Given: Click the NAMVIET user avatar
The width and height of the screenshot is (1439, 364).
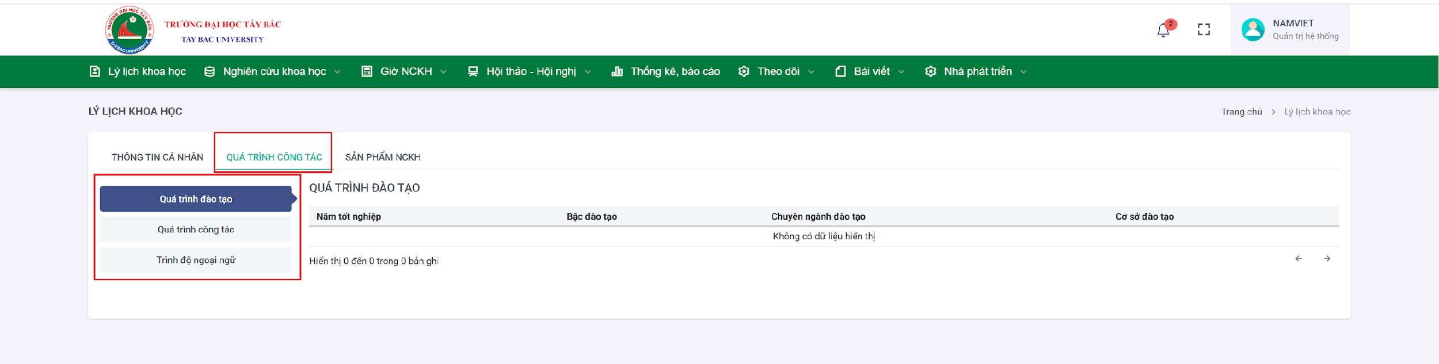Looking at the screenshot, I should pos(1253,30).
